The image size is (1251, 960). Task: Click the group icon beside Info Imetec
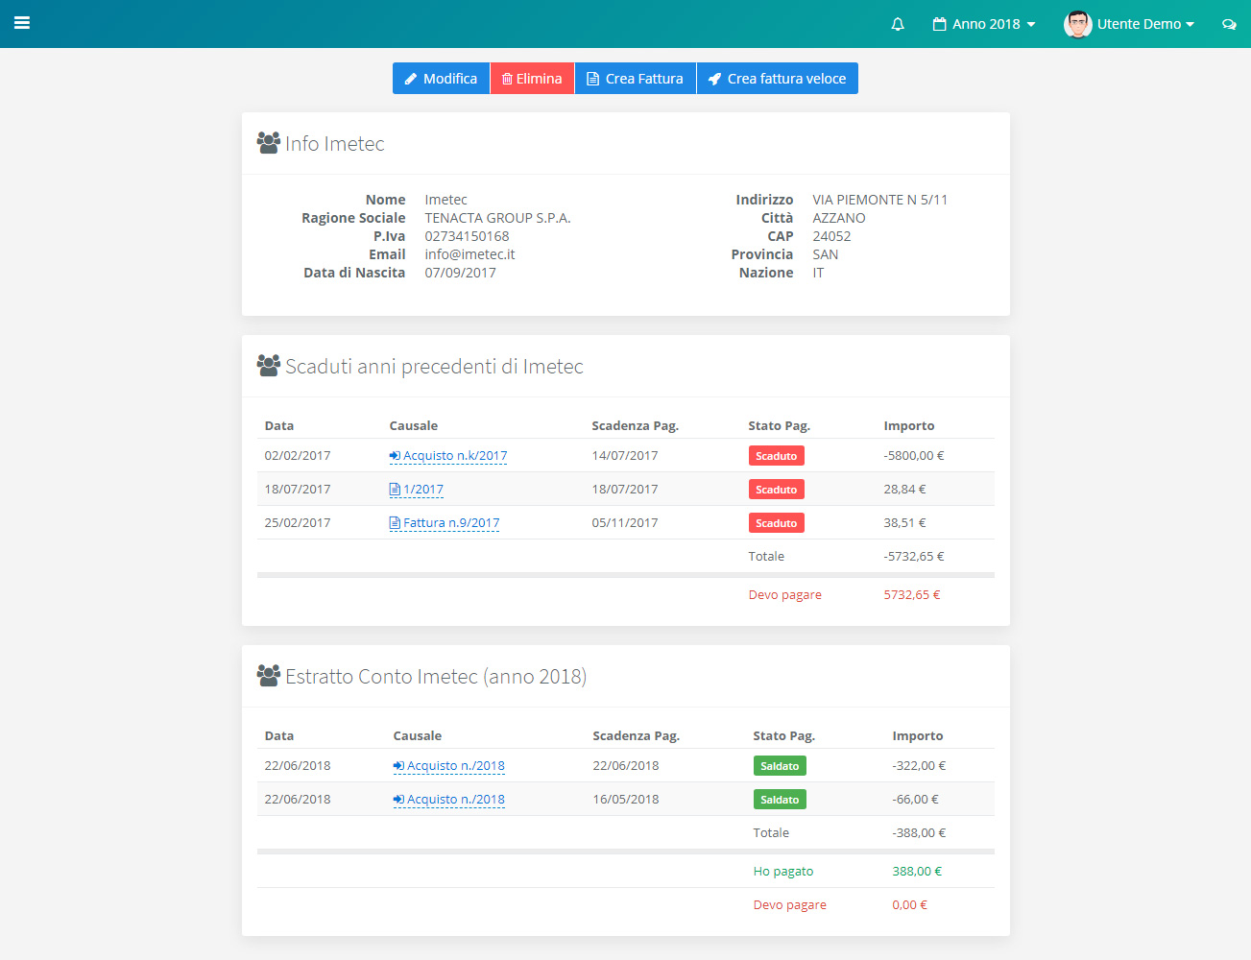click(x=269, y=143)
